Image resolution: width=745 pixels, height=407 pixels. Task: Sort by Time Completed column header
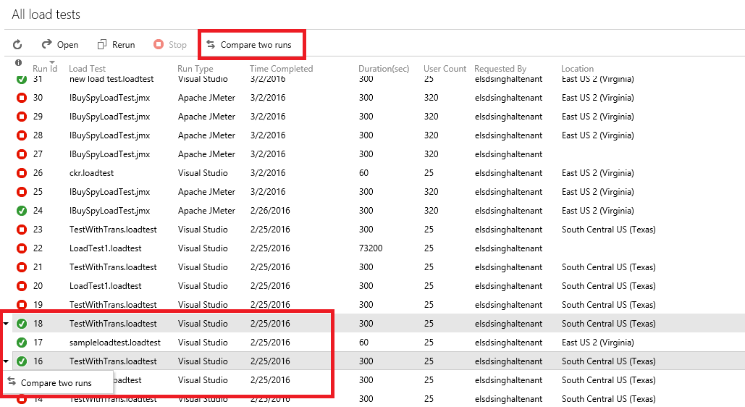[x=281, y=69]
